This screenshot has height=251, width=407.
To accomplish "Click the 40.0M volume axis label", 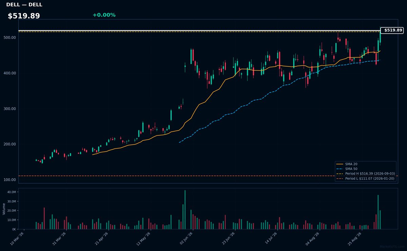I will pyautogui.click(x=12, y=192).
